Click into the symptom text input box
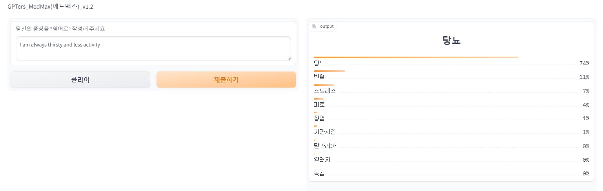The image size is (603, 191). click(x=153, y=48)
